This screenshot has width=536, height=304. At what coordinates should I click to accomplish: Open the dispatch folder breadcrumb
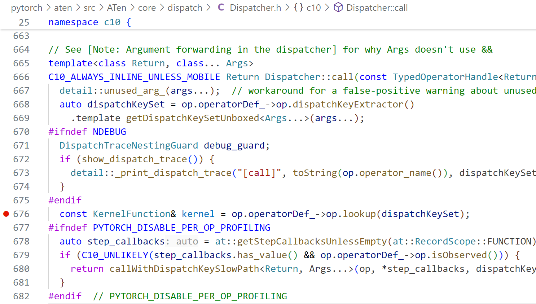pos(185,8)
